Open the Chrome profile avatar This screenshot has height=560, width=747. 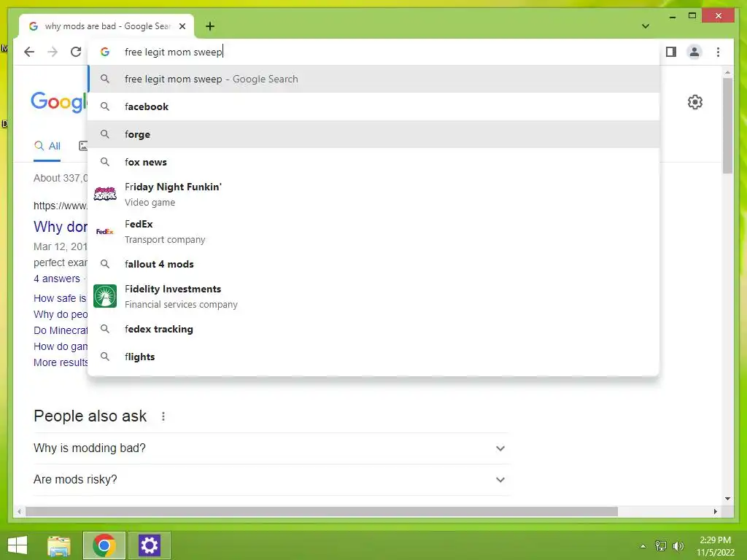pos(694,52)
